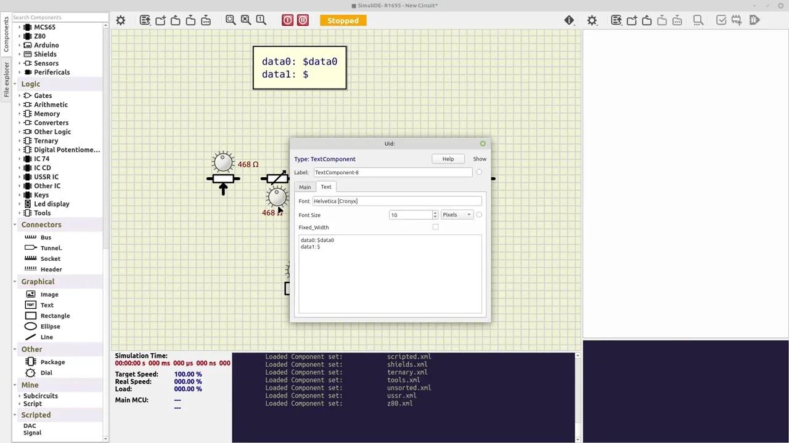This screenshot has height=443, width=789.
Task: Select Tunnel. connector component
Action: pos(51,248)
